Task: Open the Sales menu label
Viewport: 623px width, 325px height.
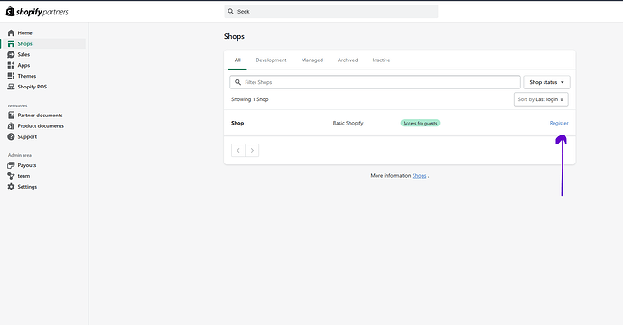Action: (x=23, y=54)
